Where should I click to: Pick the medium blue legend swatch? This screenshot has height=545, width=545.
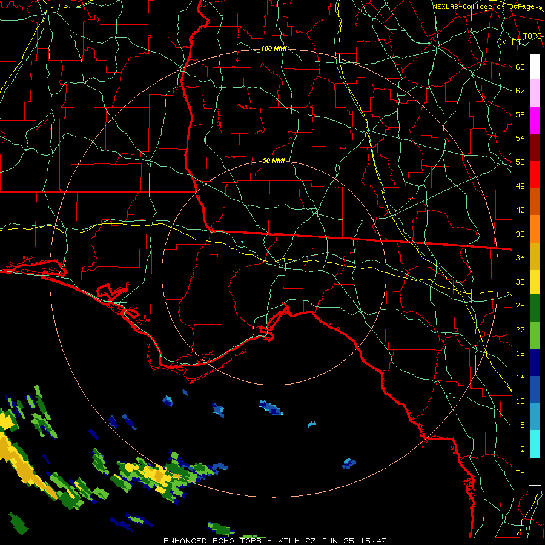535,389
